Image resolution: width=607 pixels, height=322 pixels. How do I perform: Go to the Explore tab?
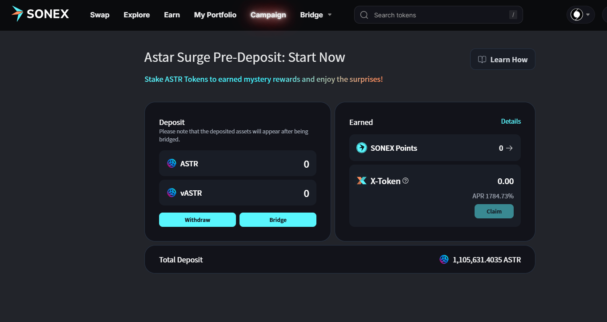point(137,15)
